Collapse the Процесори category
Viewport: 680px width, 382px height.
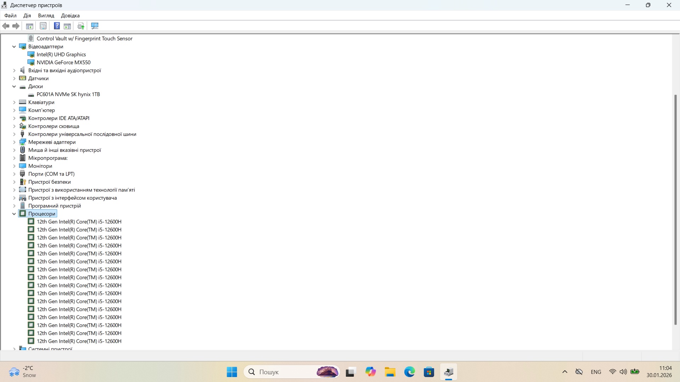[14, 214]
